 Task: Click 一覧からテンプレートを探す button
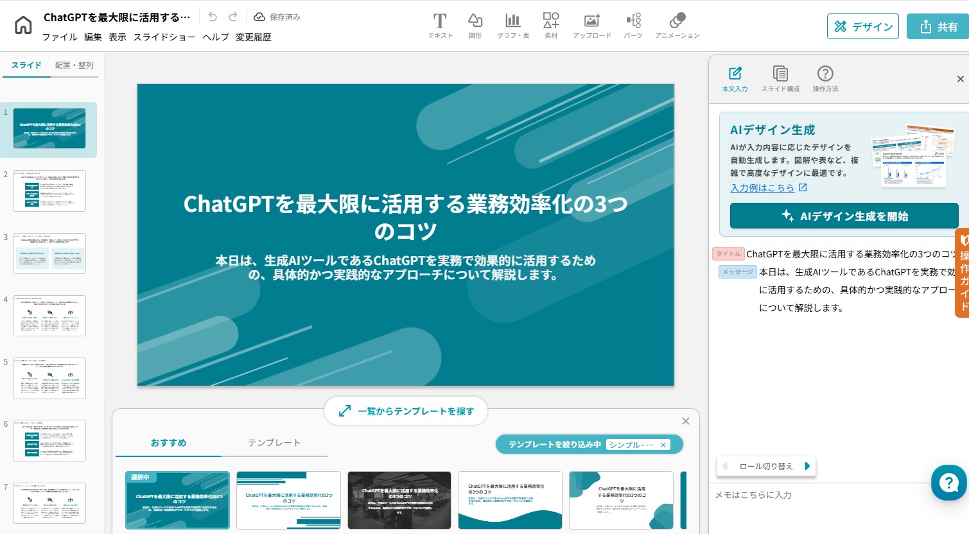[406, 411]
